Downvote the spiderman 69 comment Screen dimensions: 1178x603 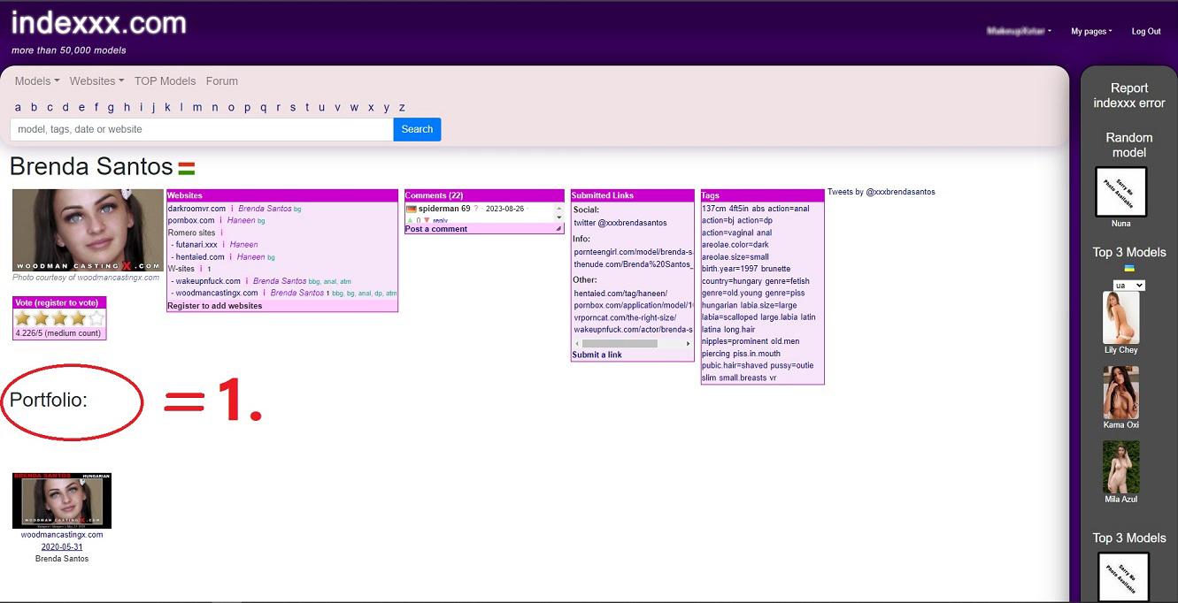(x=427, y=220)
